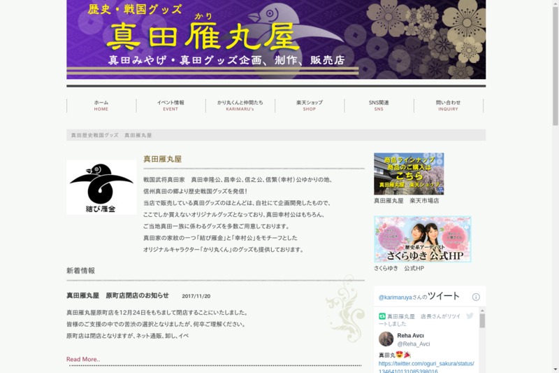Click the Twitter widget info icon
559x373 pixels.
[x=476, y=297]
